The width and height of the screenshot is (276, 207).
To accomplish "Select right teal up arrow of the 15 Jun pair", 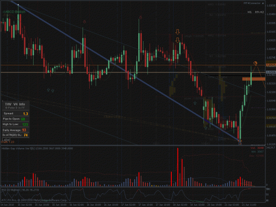I will coord(53,90).
